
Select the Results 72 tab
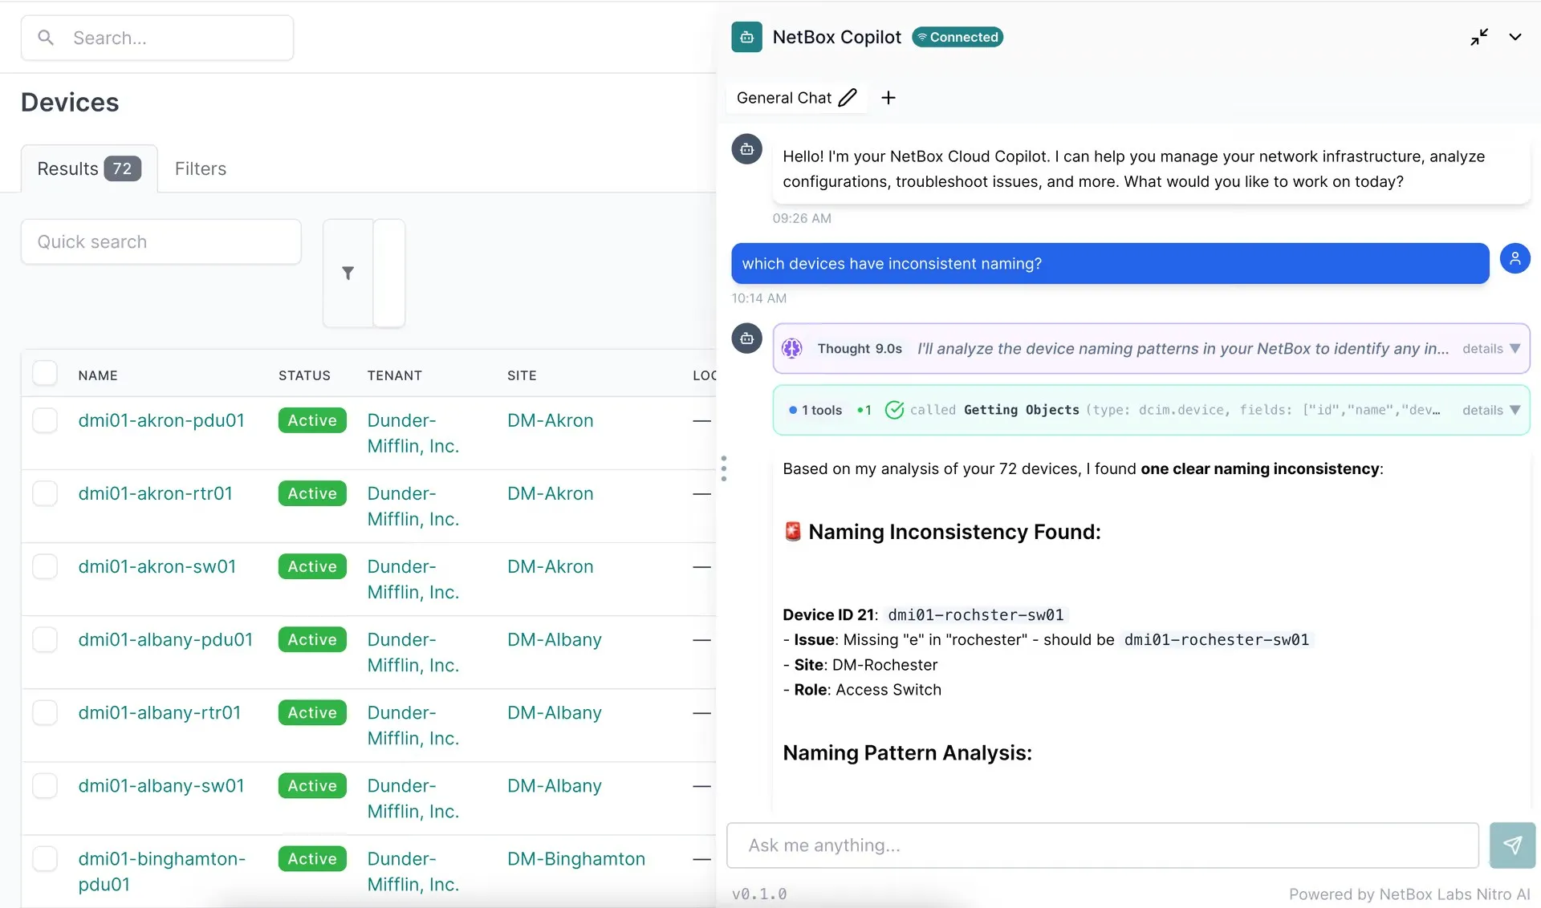click(x=88, y=168)
